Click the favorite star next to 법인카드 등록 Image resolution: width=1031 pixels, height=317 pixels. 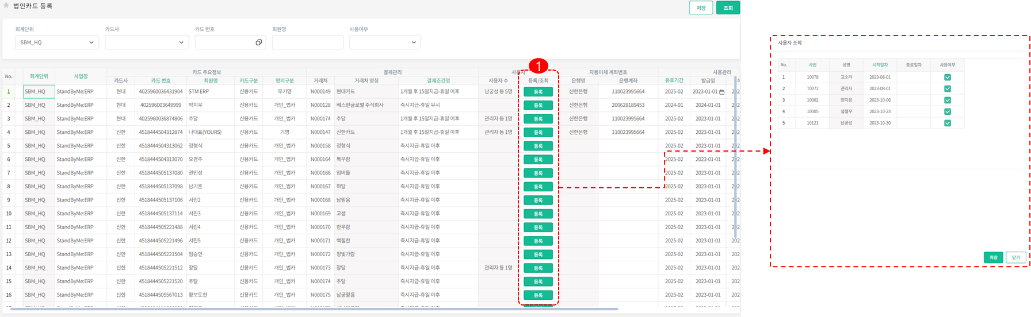coord(6,6)
